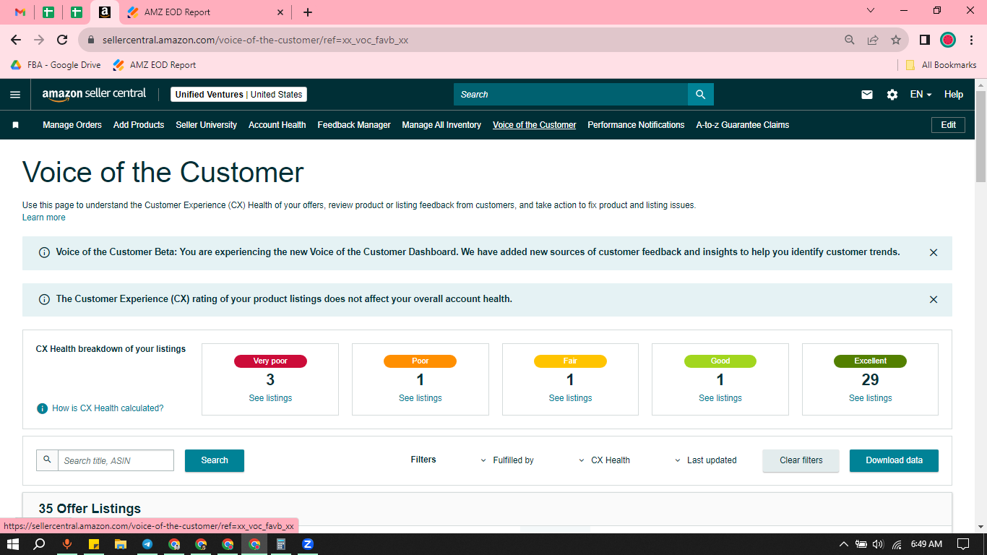Expand the Last updated filter
This screenshot has width=987, height=555.
pyautogui.click(x=705, y=460)
